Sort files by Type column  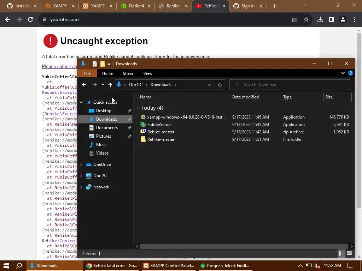pos(287,97)
